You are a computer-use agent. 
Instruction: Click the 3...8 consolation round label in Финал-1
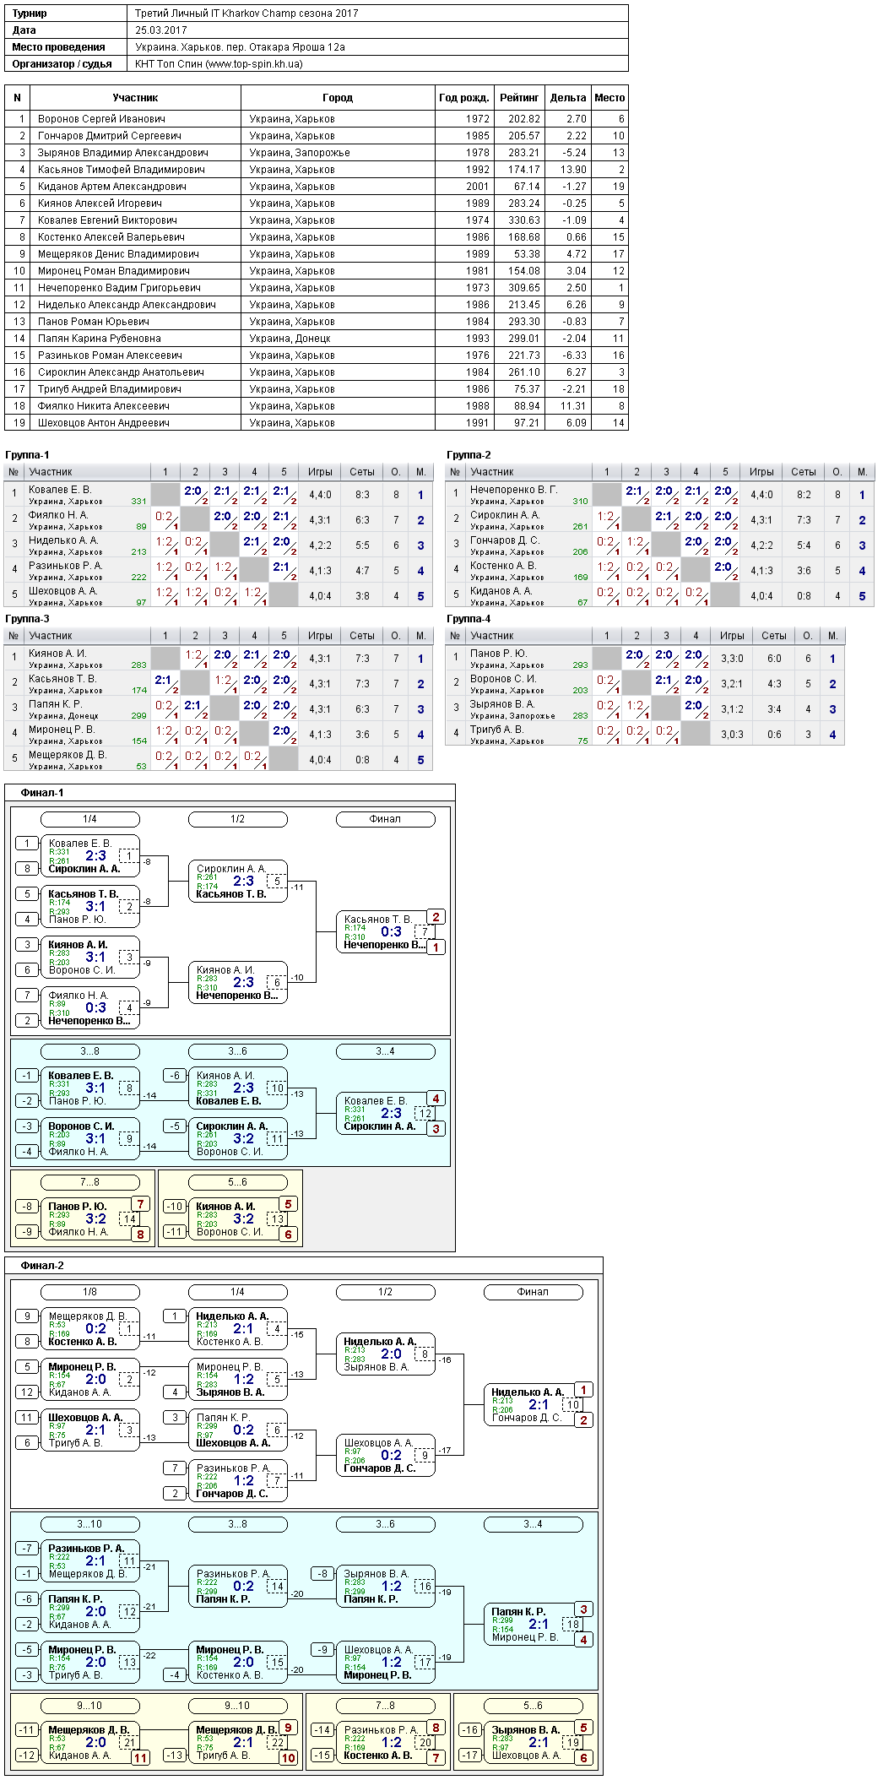click(90, 1051)
